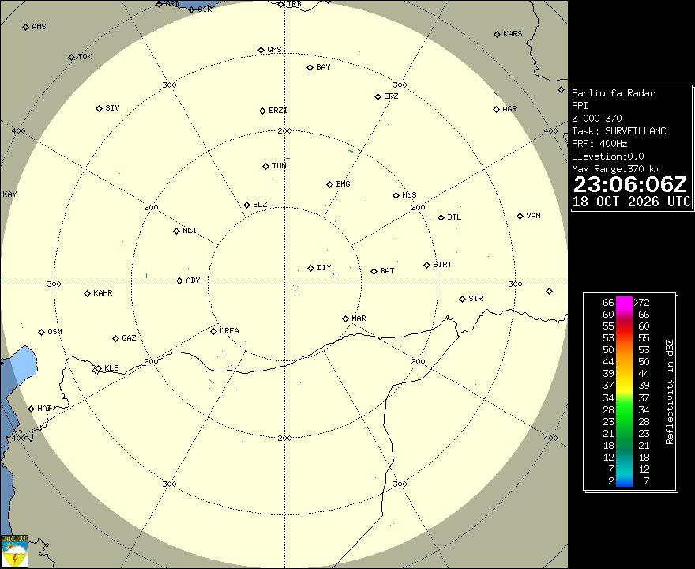Viewport: 695px width, 569px height.
Task: Click the OSM station diamond marker
Action: click(x=41, y=332)
